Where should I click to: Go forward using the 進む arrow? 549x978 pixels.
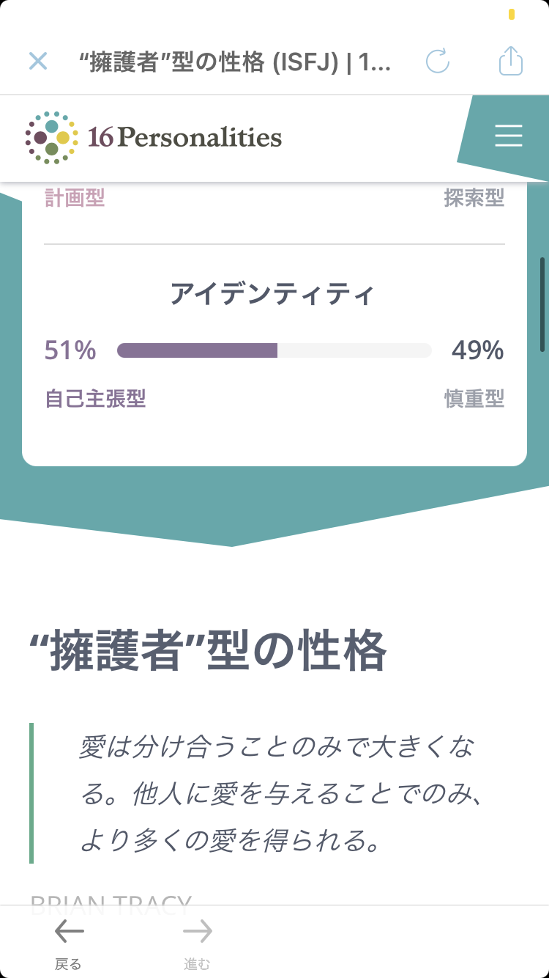[198, 944]
